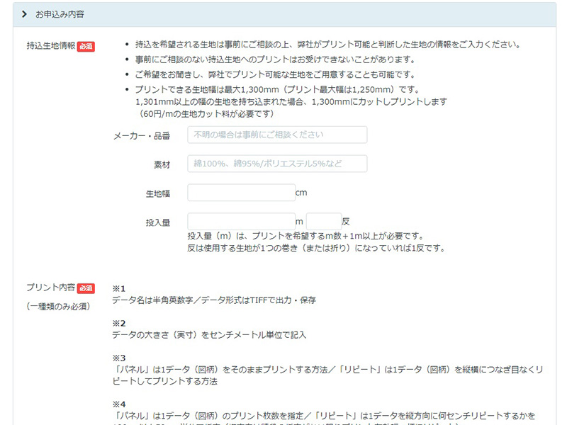Click the メーカー・品番 field label
This screenshot has height=425, width=567.
(x=142, y=135)
